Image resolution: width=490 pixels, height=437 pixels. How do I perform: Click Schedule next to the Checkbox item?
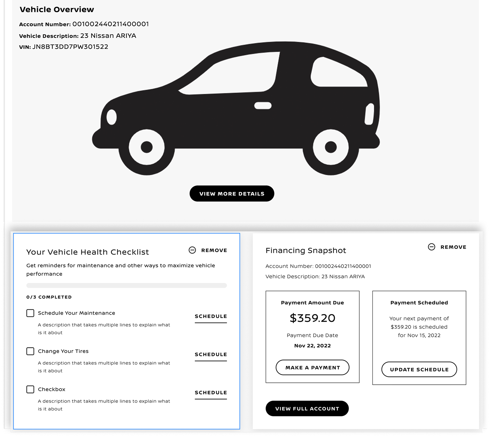coord(210,393)
